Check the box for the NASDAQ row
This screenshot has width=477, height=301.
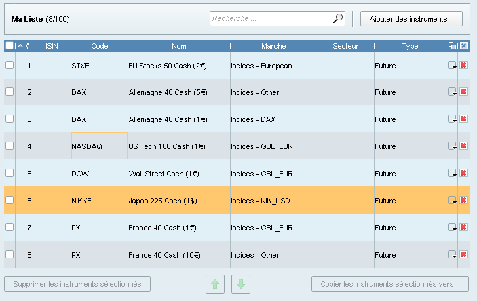pos(9,146)
